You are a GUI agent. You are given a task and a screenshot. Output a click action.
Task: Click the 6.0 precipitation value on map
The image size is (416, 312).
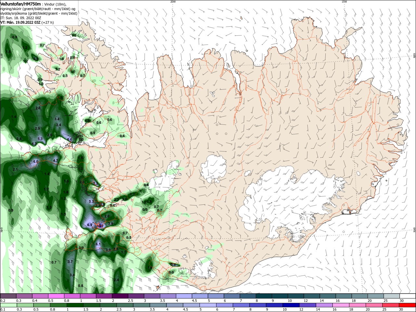[x=36, y=162]
